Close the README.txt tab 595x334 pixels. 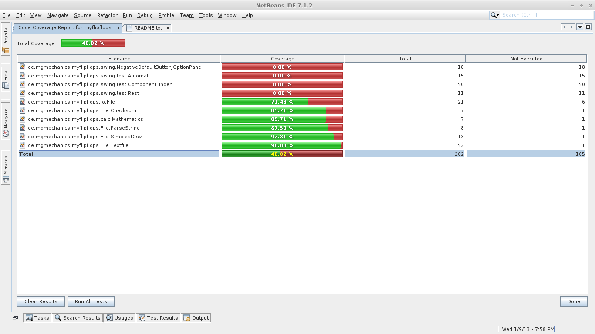167,28
